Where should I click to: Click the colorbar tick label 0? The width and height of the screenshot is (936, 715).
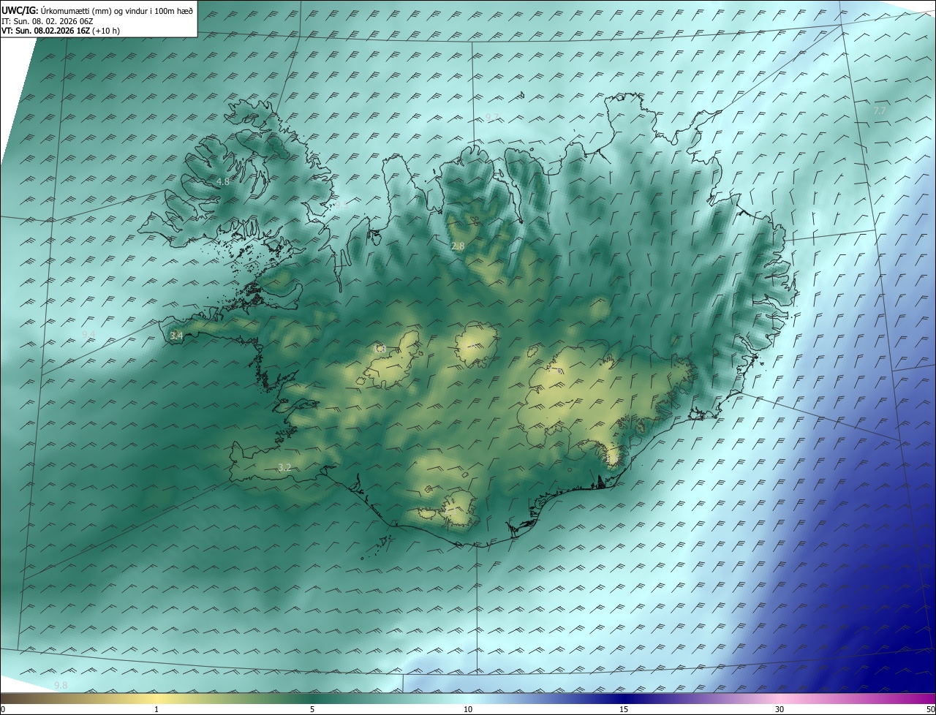tap(3, 709)
